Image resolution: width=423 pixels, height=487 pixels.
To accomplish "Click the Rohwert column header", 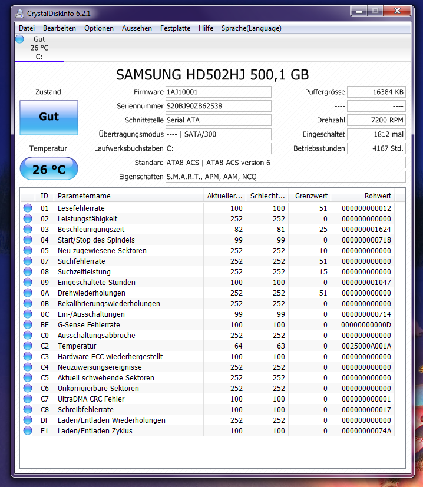I will 363,196.
